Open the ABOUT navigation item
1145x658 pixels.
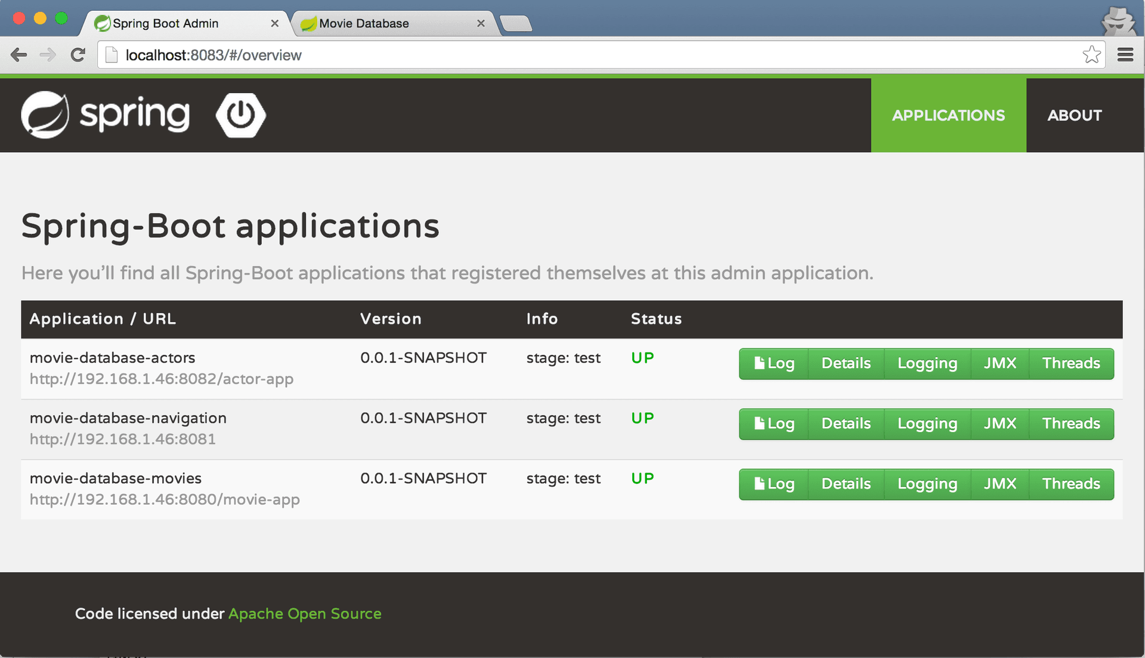[x=1075, y=115]
